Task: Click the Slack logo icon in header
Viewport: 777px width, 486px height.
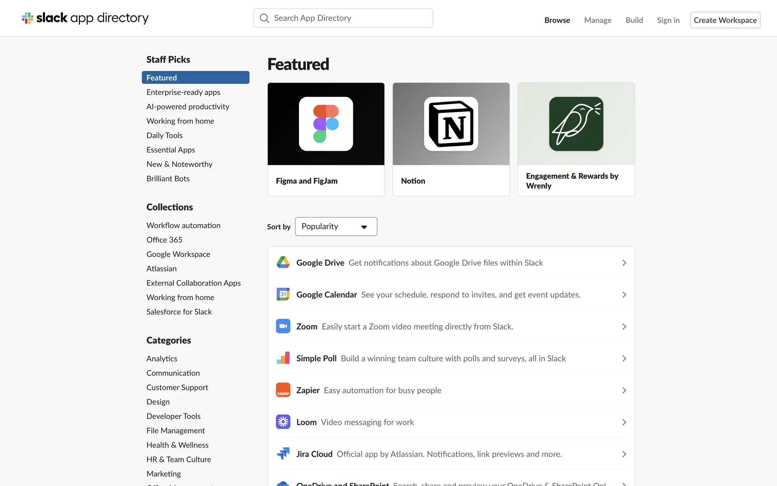Action: click(28, 18)
